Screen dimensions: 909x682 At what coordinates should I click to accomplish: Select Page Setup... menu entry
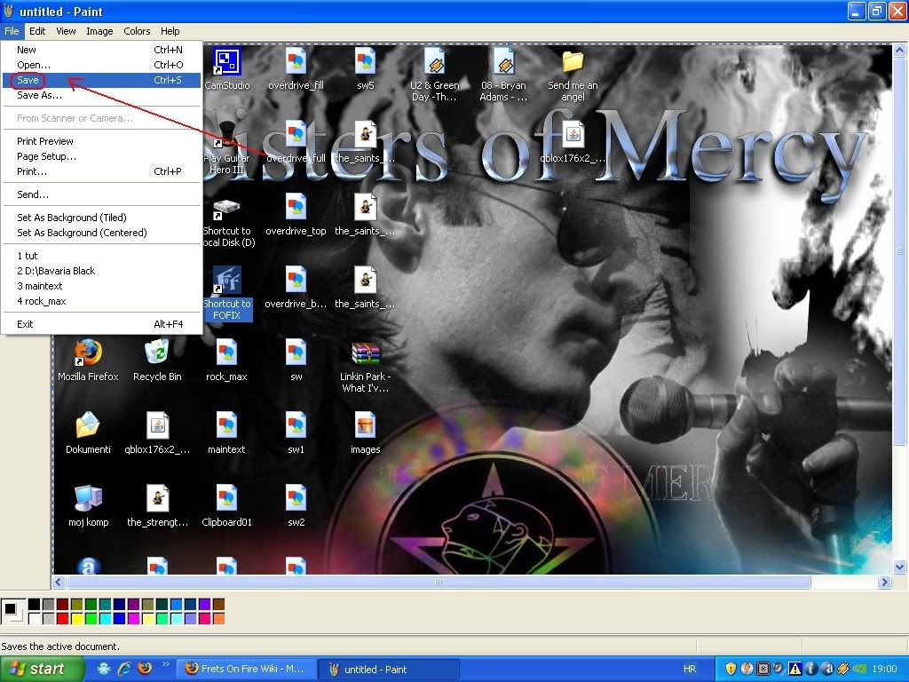tap(101, 156)
